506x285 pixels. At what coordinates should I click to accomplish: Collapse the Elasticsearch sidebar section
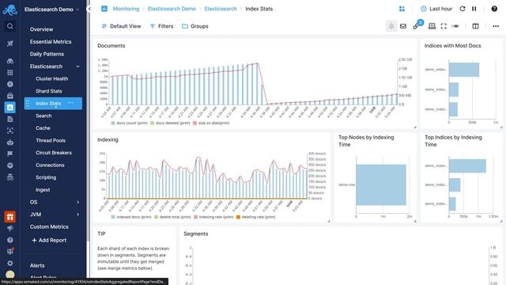[77, 66]
